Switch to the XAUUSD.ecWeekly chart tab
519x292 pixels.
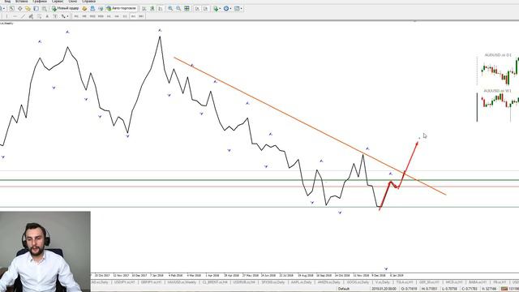[x=182, y=282]
